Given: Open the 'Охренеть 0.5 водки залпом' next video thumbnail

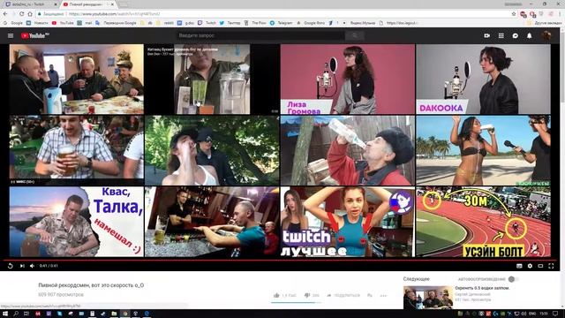Looking at the screenshot, I should (428, 297).
